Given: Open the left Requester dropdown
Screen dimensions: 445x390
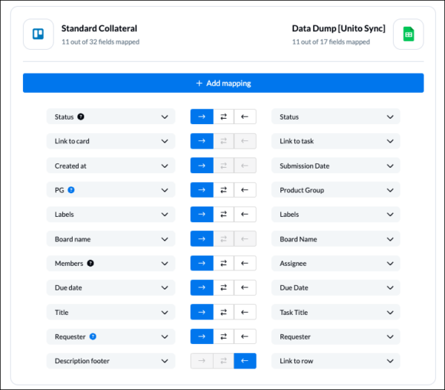Looking at the screenshot, I should 111,337.
